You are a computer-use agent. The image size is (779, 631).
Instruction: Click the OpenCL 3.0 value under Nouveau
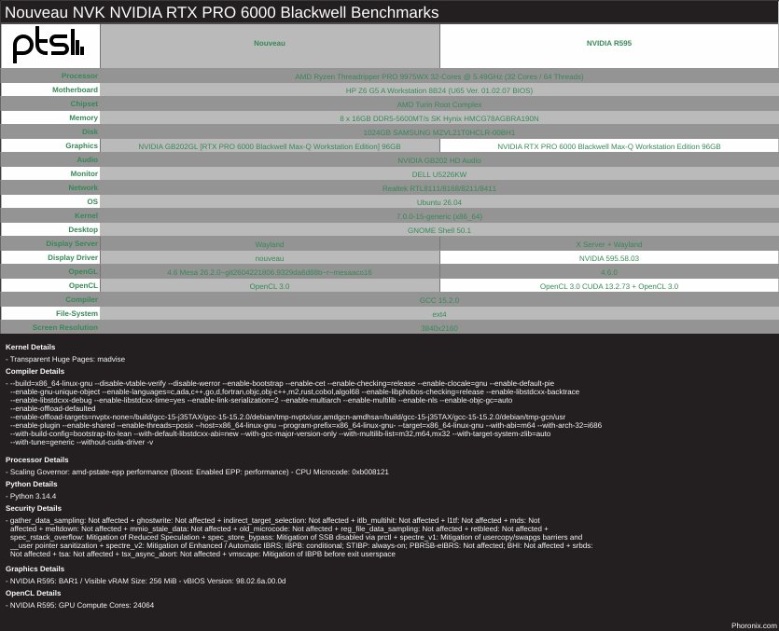click(x=270, y=286)
